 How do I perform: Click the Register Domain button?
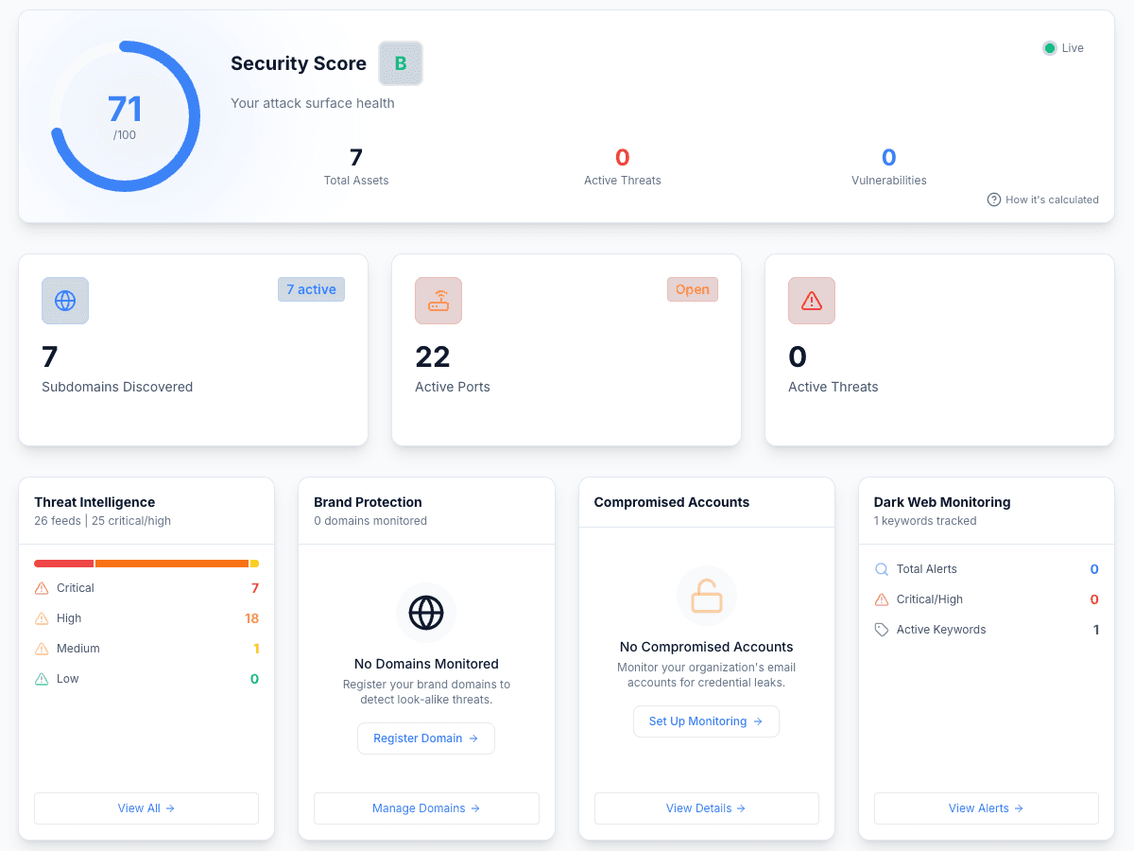tap(426, 738)
